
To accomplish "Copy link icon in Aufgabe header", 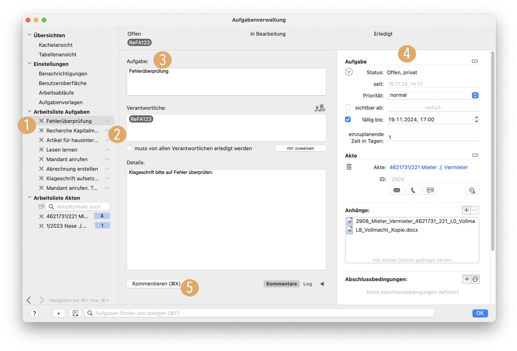I will (475, 61).
